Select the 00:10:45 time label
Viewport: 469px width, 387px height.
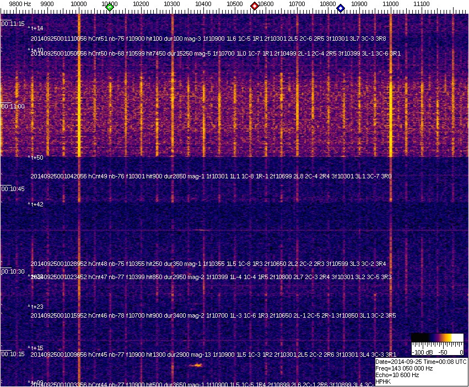coord(13,189)
